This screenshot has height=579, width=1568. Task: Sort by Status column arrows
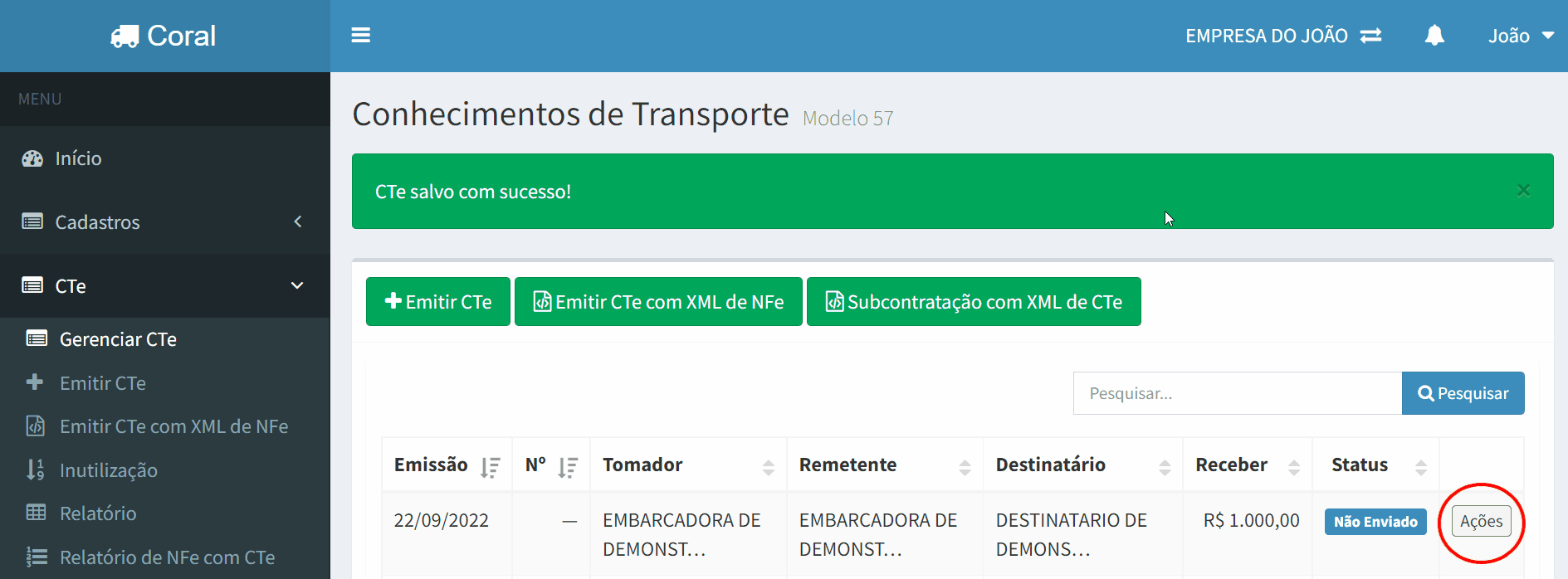pyautogui.click(x=1420, y=467)
